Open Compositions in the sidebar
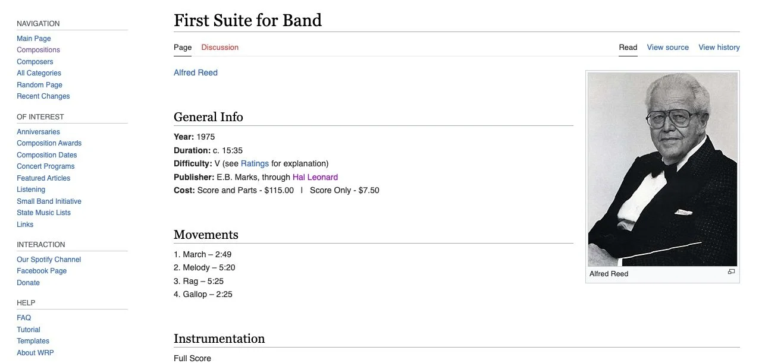This screenshot has width=762, height=363. (x=38, y=50)
